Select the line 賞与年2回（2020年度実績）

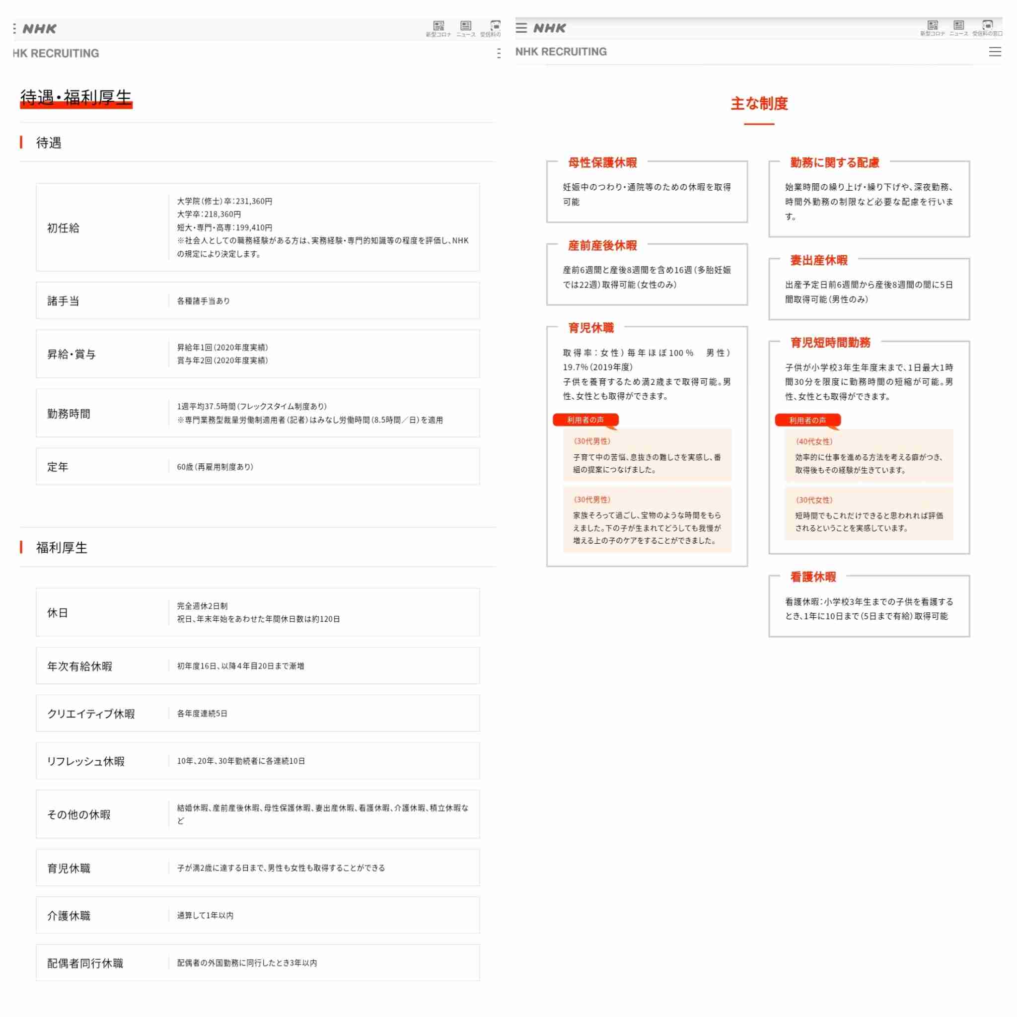[x=222, y=361]
